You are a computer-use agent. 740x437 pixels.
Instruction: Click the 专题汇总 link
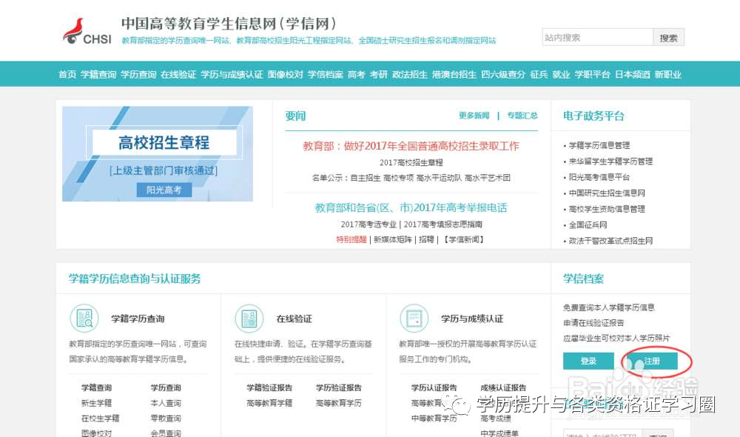pyautogui.click(x=522, y=116)
